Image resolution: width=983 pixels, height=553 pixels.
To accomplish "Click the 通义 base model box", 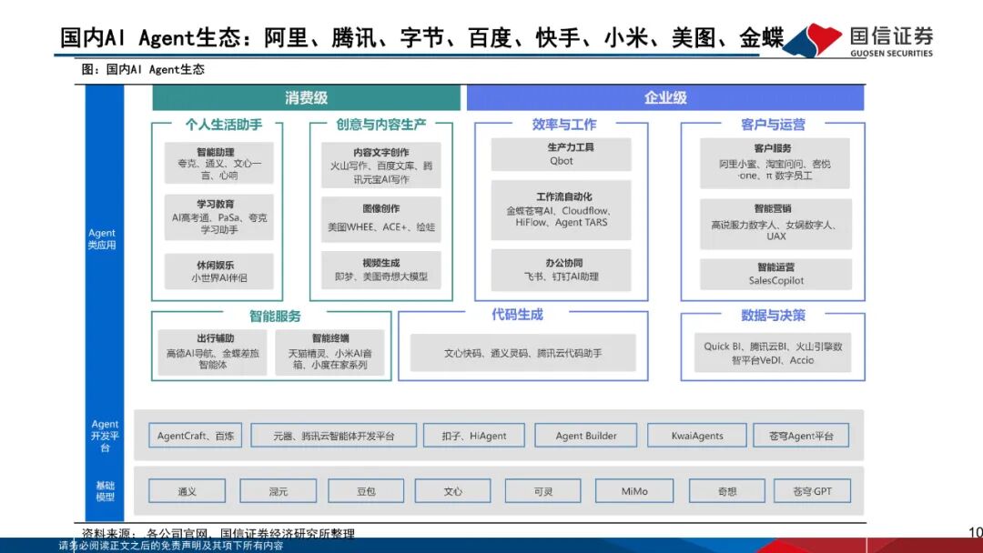I will point(187,492).
